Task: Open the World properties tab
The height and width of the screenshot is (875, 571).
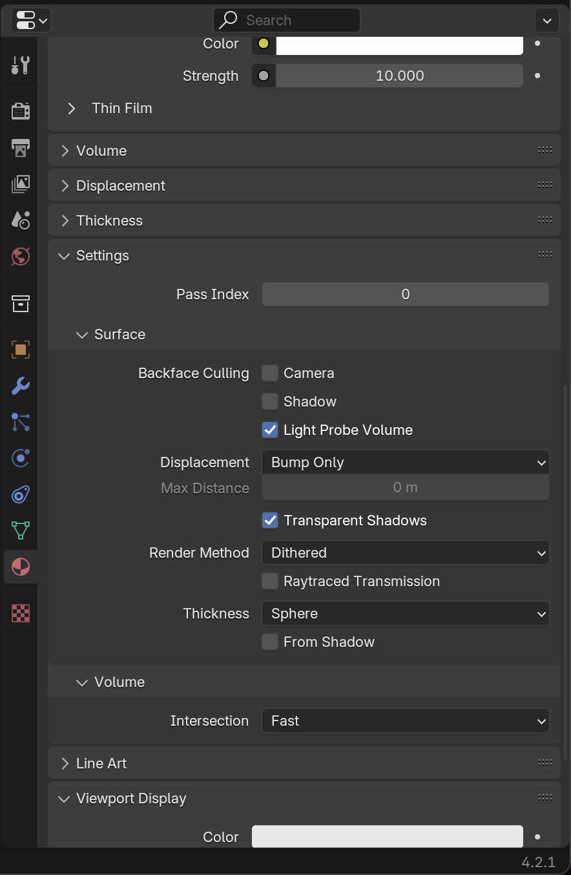Action: point(21,257)
